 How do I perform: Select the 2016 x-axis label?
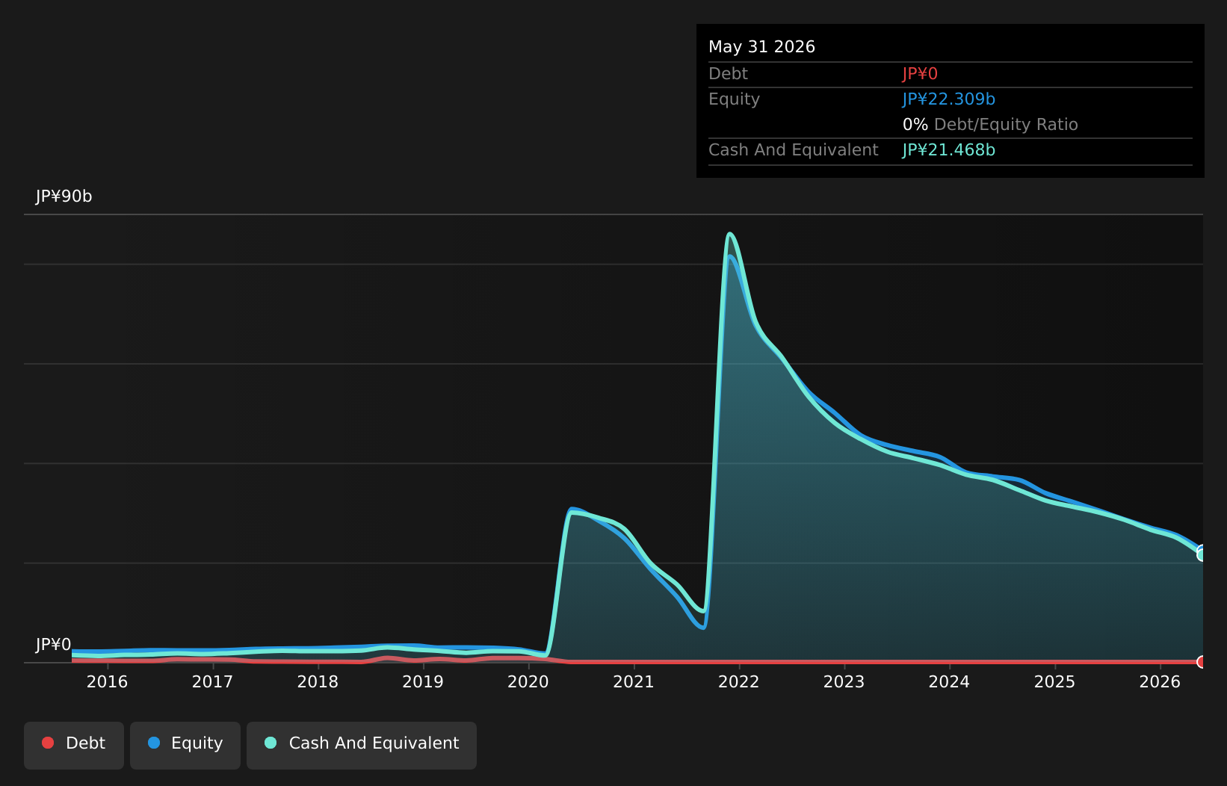(x=107, y=682)
